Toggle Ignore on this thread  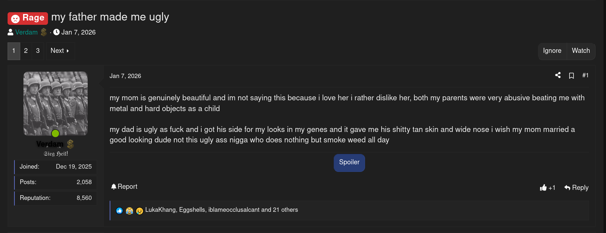coord(552,51)
